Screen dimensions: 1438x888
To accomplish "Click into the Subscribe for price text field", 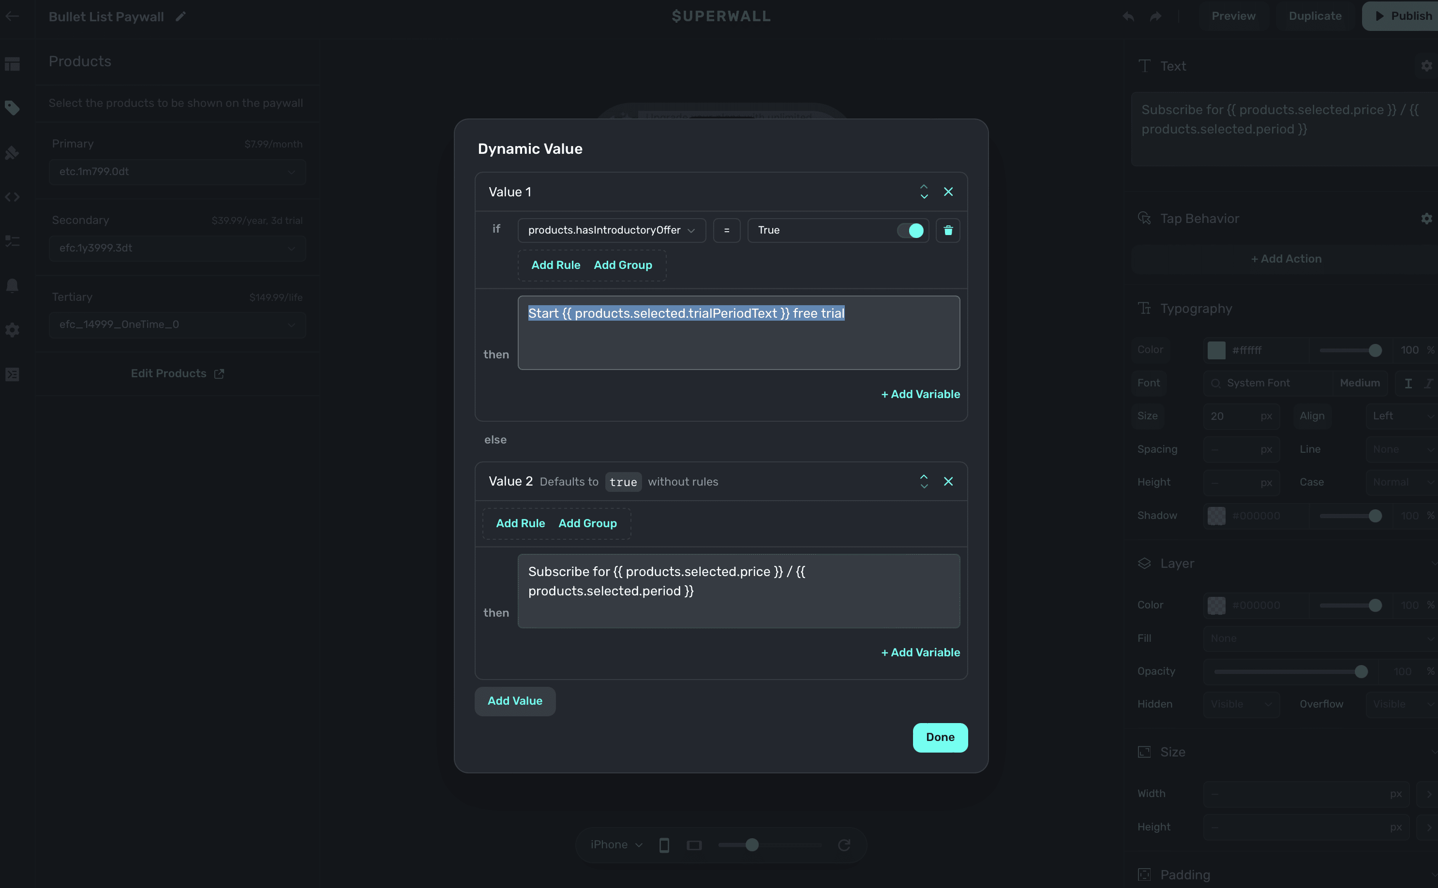I will (738, 591).
